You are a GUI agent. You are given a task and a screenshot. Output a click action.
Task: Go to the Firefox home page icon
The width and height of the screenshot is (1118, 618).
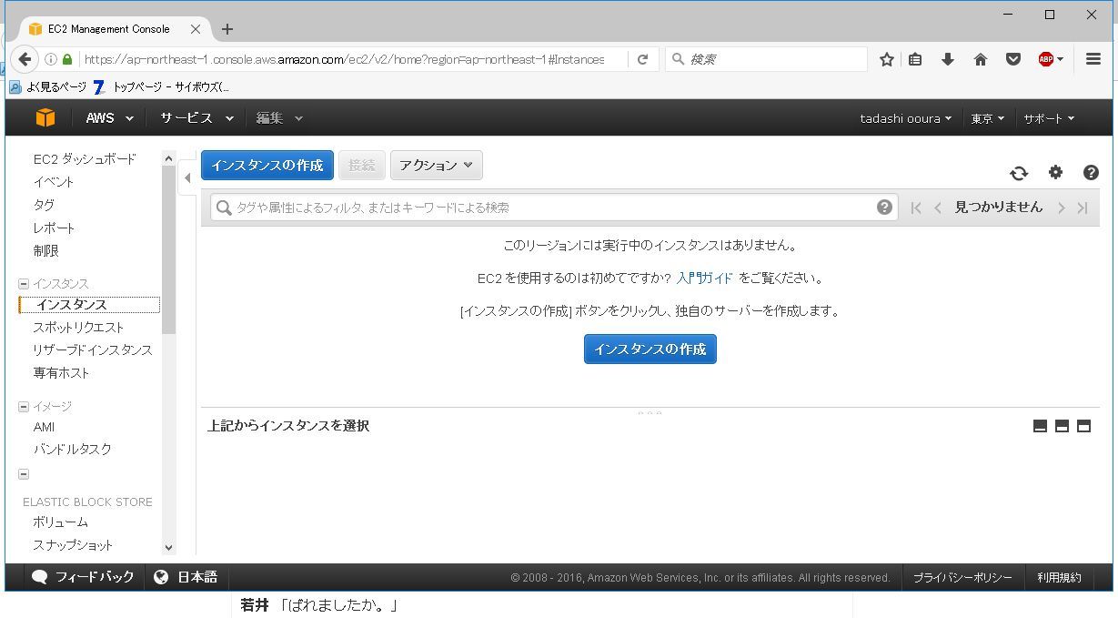click(x=980, y=59)
